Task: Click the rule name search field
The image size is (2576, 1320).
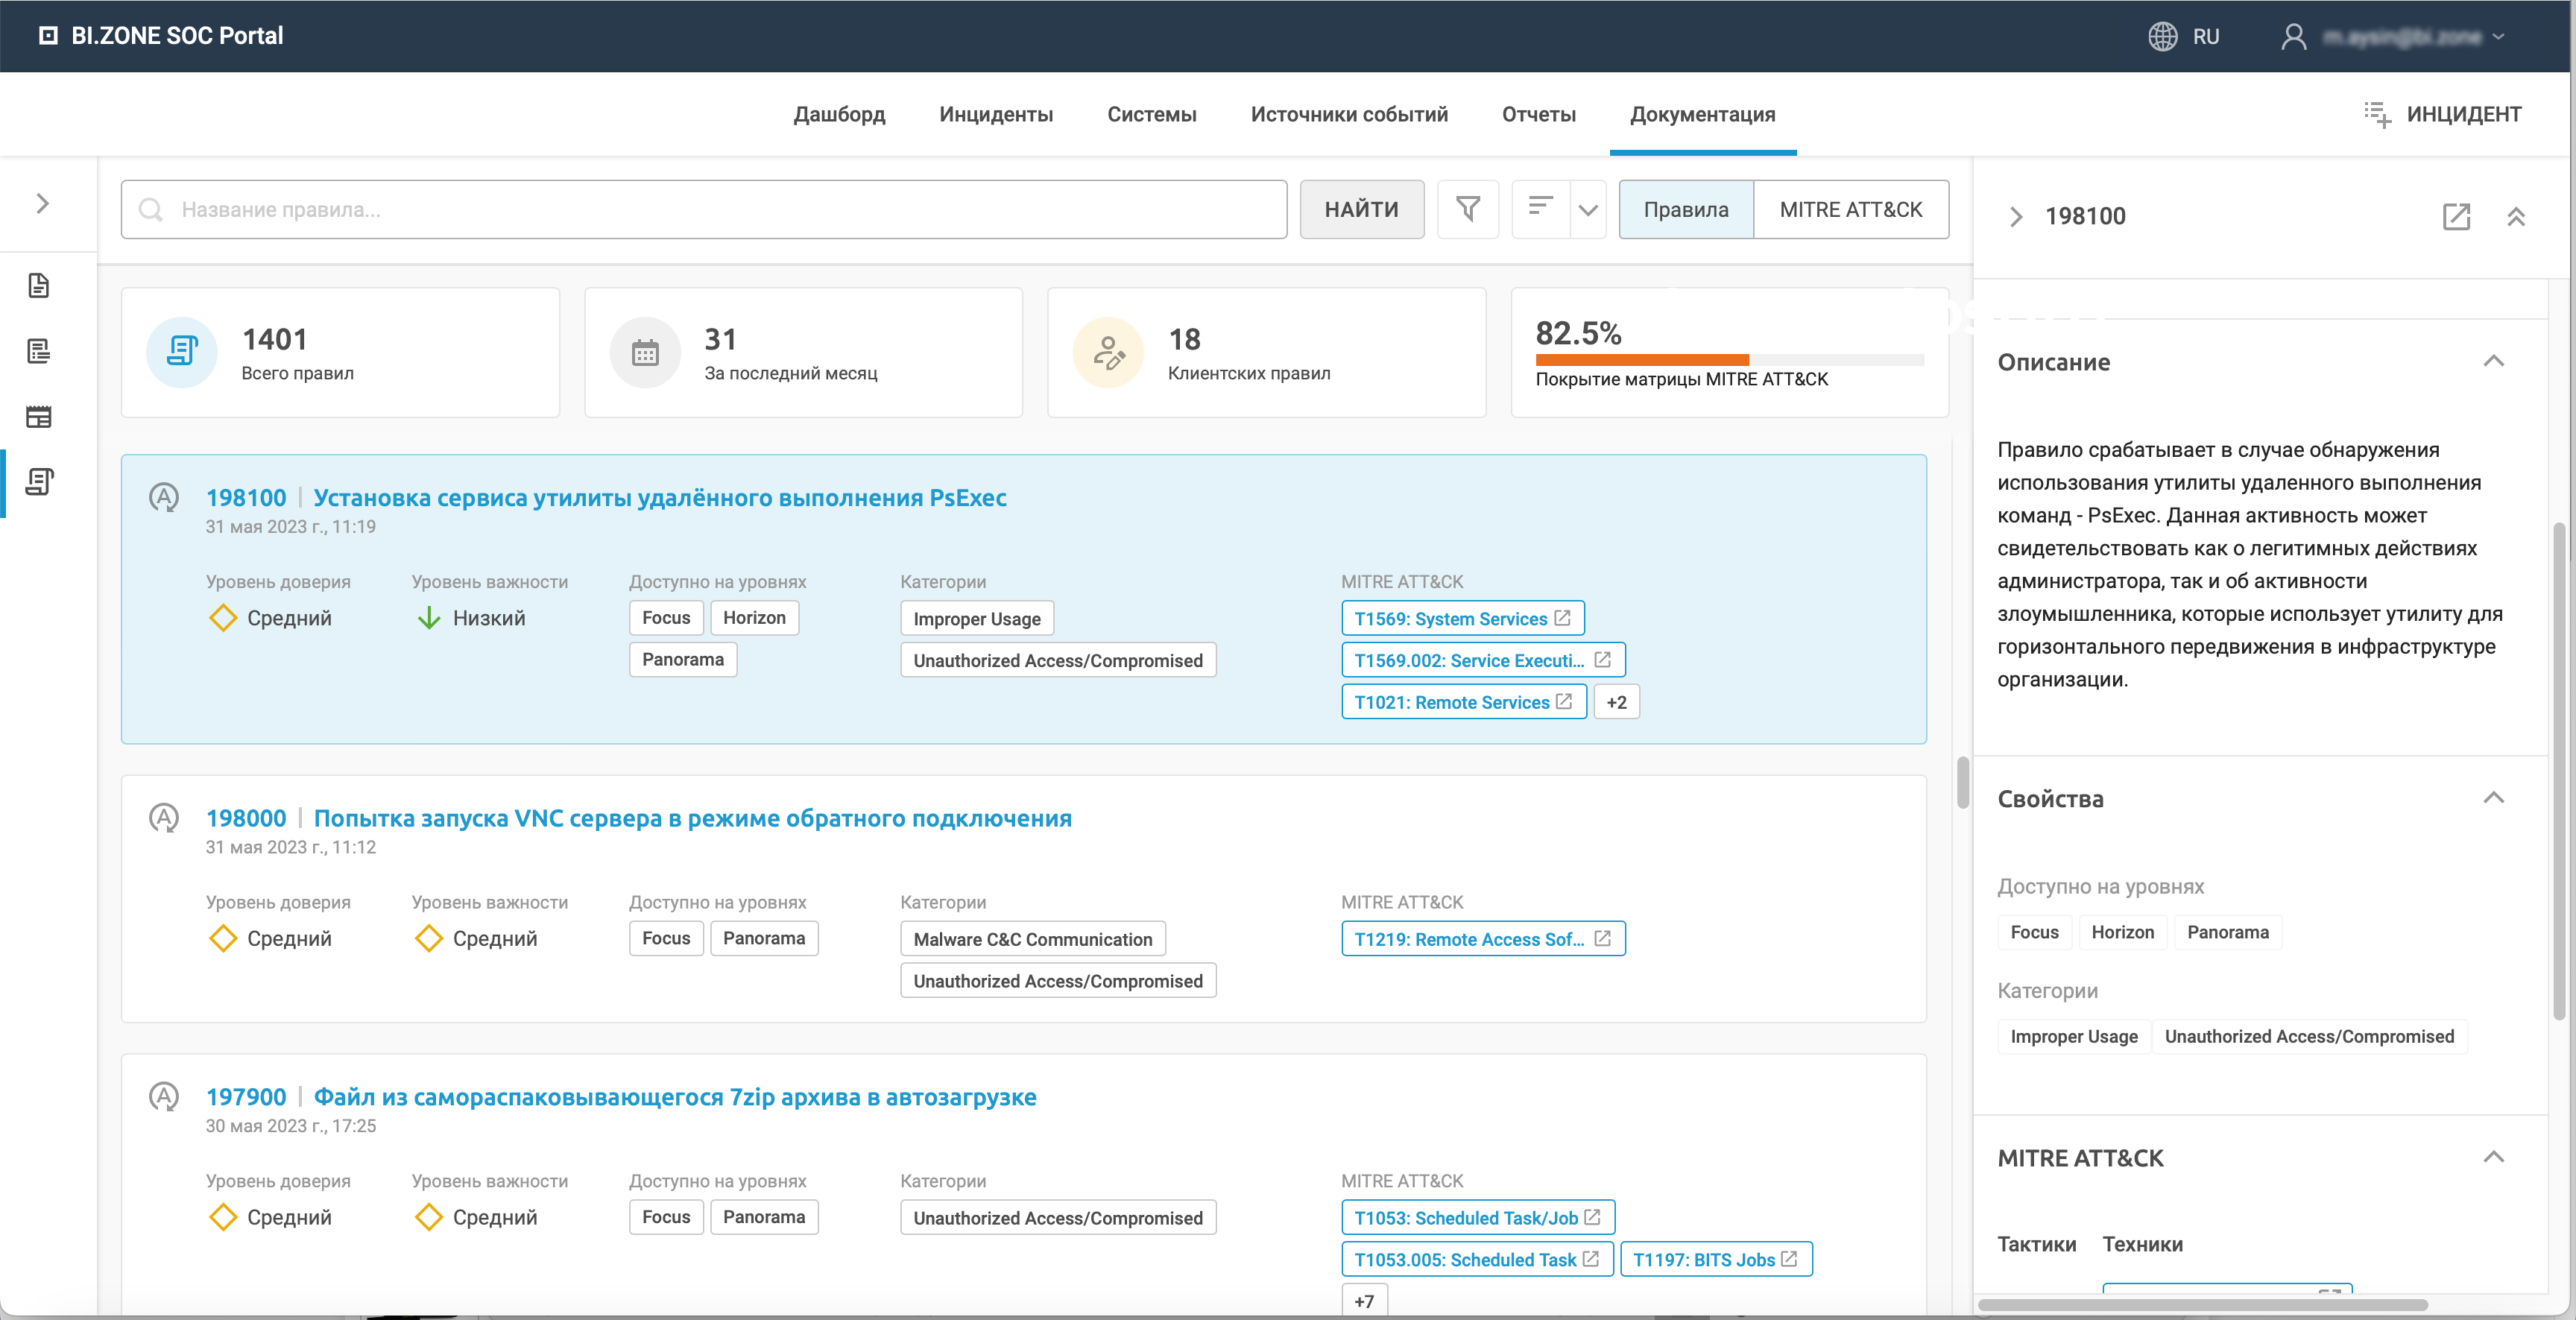Action: click(x=704, y=210)
